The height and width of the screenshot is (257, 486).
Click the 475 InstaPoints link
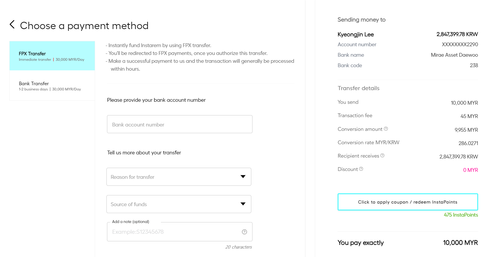click(461, 215)
